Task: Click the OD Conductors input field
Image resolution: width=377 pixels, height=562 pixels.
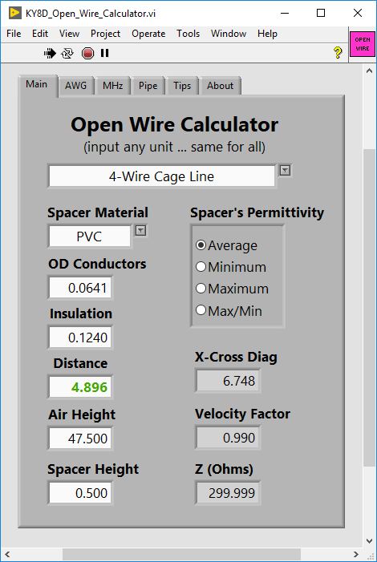Action: coord(80,288)
